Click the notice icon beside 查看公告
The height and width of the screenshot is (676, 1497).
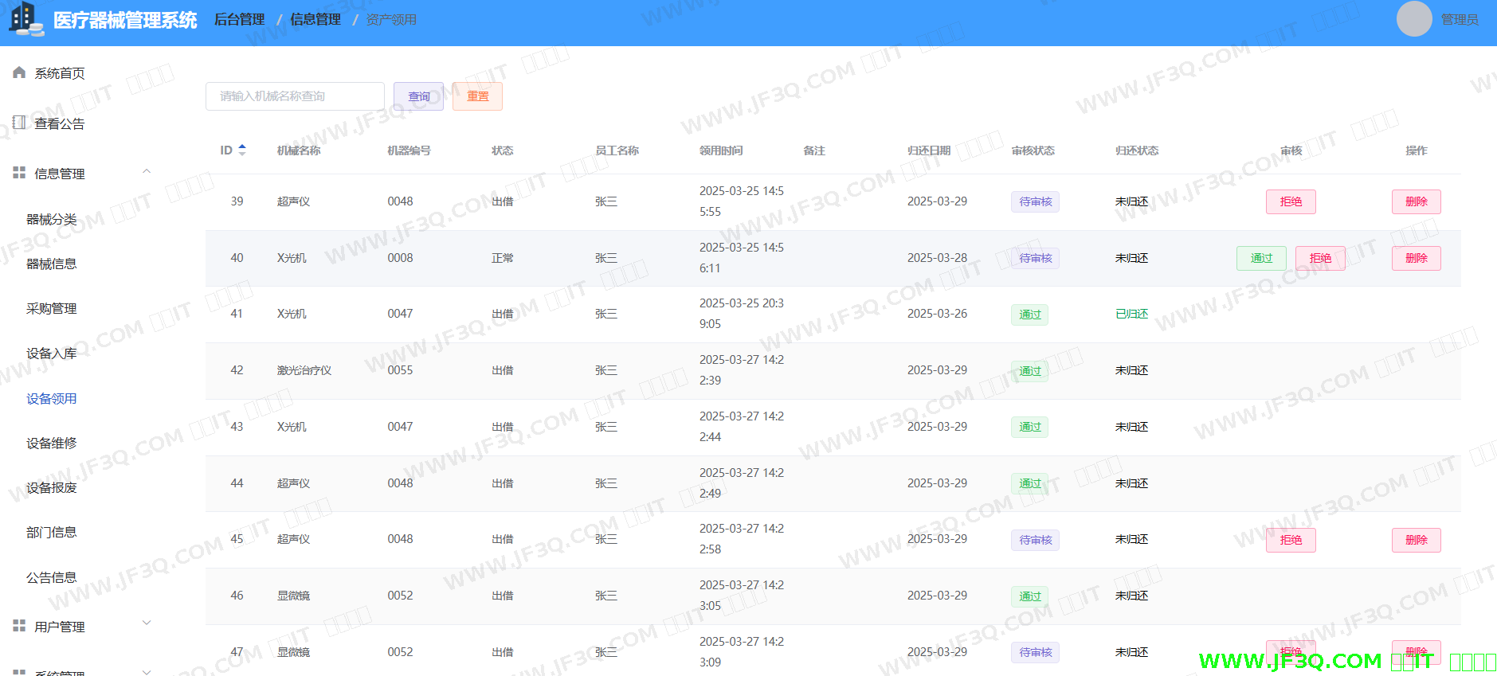tap(19, 123)
